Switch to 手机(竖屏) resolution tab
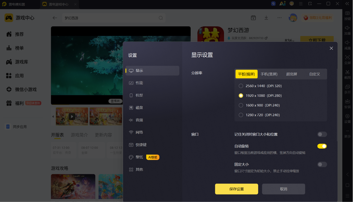This screenshot has height=202, width=353. point(269,74)
